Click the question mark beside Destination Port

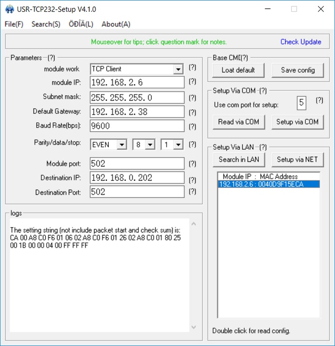192,191
